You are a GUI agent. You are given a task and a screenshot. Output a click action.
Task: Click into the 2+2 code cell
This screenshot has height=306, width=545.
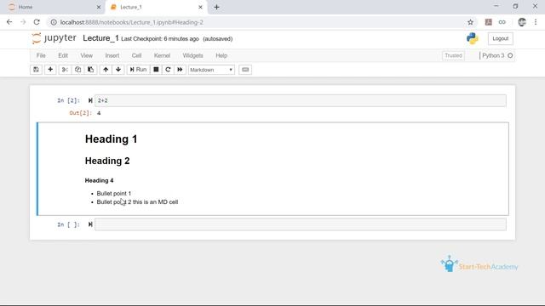click(x=301, y=100)
